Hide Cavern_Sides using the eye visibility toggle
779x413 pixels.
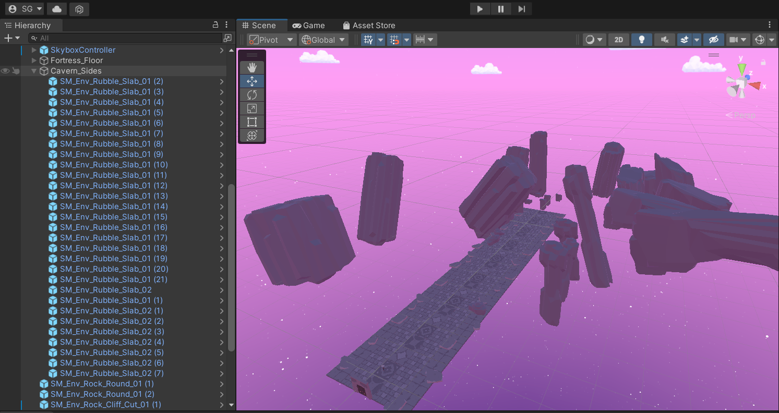pyautogui.click(x=5, y=70)
